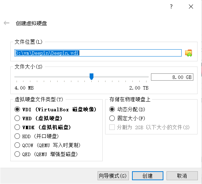Select VHD (虚拟硬盘) disk type

click(x=17, y=118)
